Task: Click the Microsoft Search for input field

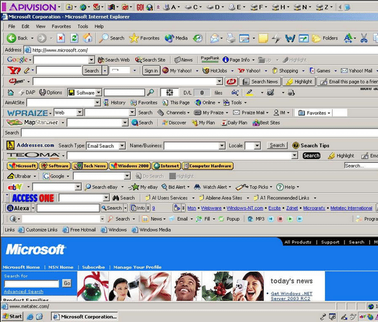Action: [x=31, y=284]
